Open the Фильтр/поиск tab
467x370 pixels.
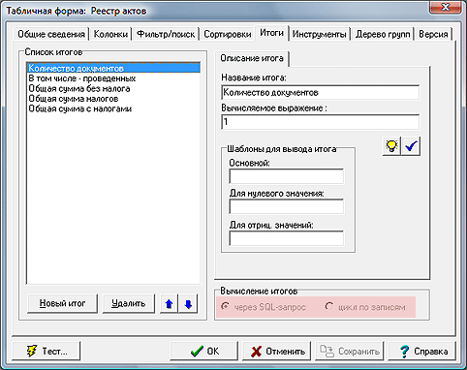coord(166,34)
